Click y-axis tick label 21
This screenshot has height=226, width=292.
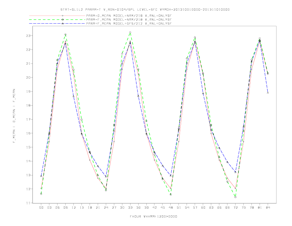[28, 64]
